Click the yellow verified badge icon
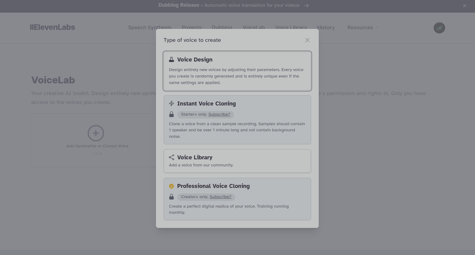This screenshot has height=255, width=475. (171, 186)
